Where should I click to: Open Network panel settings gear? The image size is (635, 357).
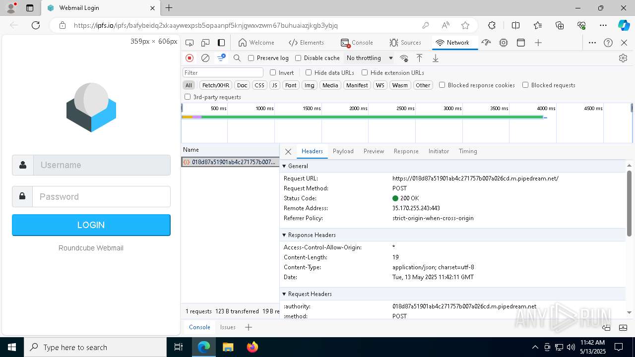click(x=623, y=58)
